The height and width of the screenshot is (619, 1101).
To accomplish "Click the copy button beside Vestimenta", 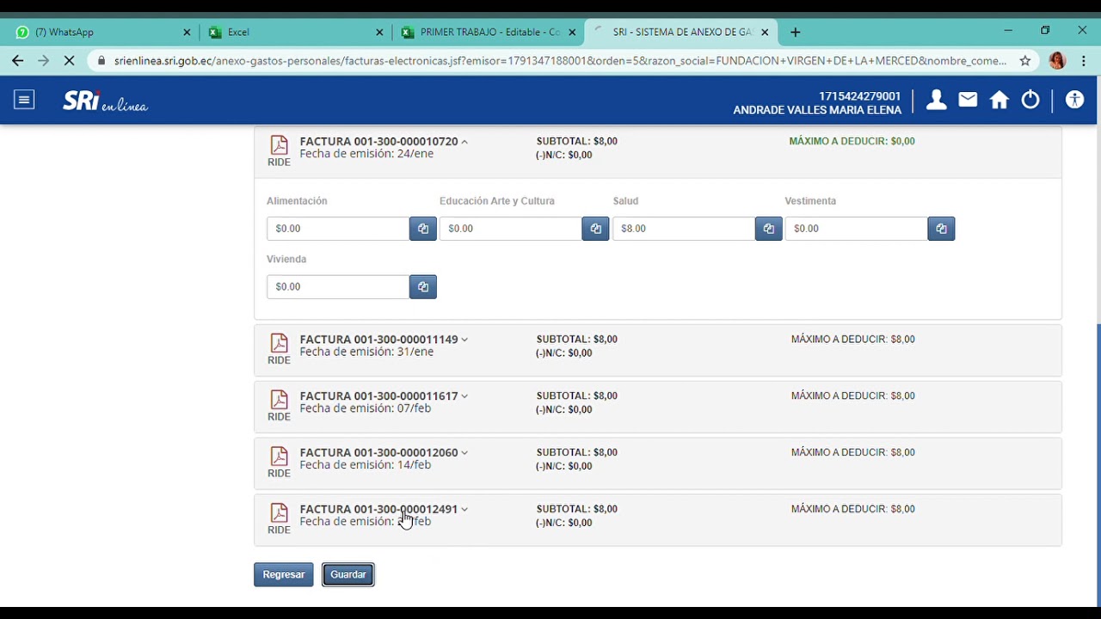I will pos(941,229).
